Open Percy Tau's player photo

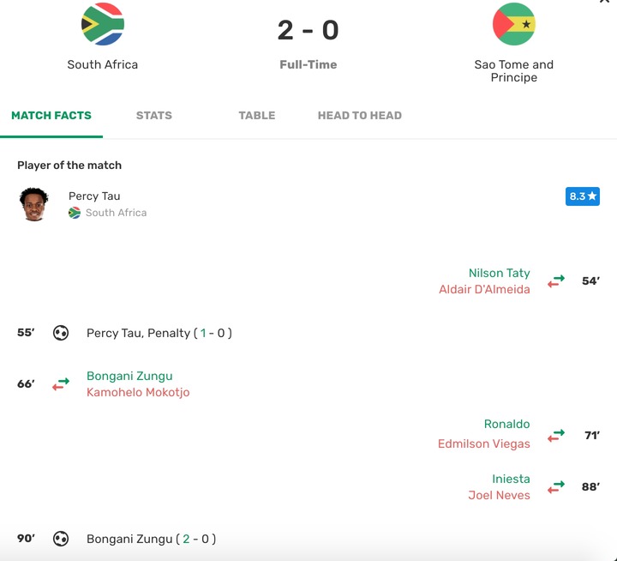pyautogui.click(x=33, y=204)
